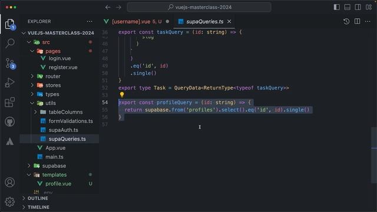Open Source Control view with badge 3

(9, 63)
